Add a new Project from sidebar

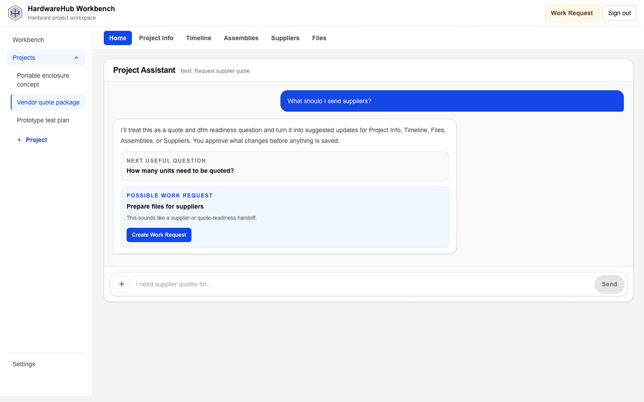32,140
